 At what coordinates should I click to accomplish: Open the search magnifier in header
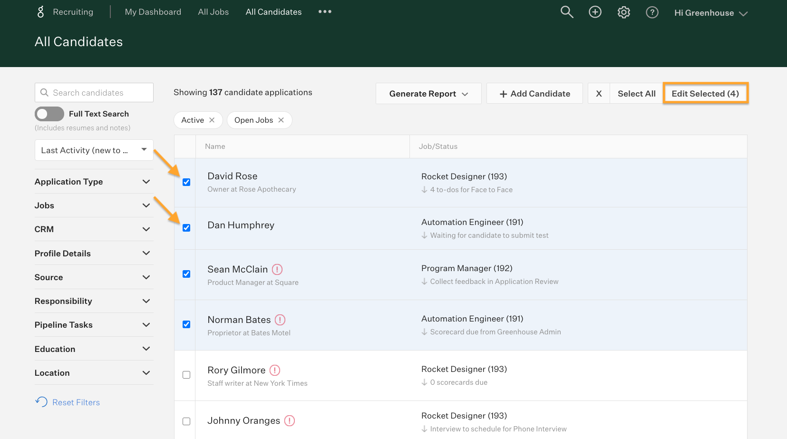(x=567, y=12)
